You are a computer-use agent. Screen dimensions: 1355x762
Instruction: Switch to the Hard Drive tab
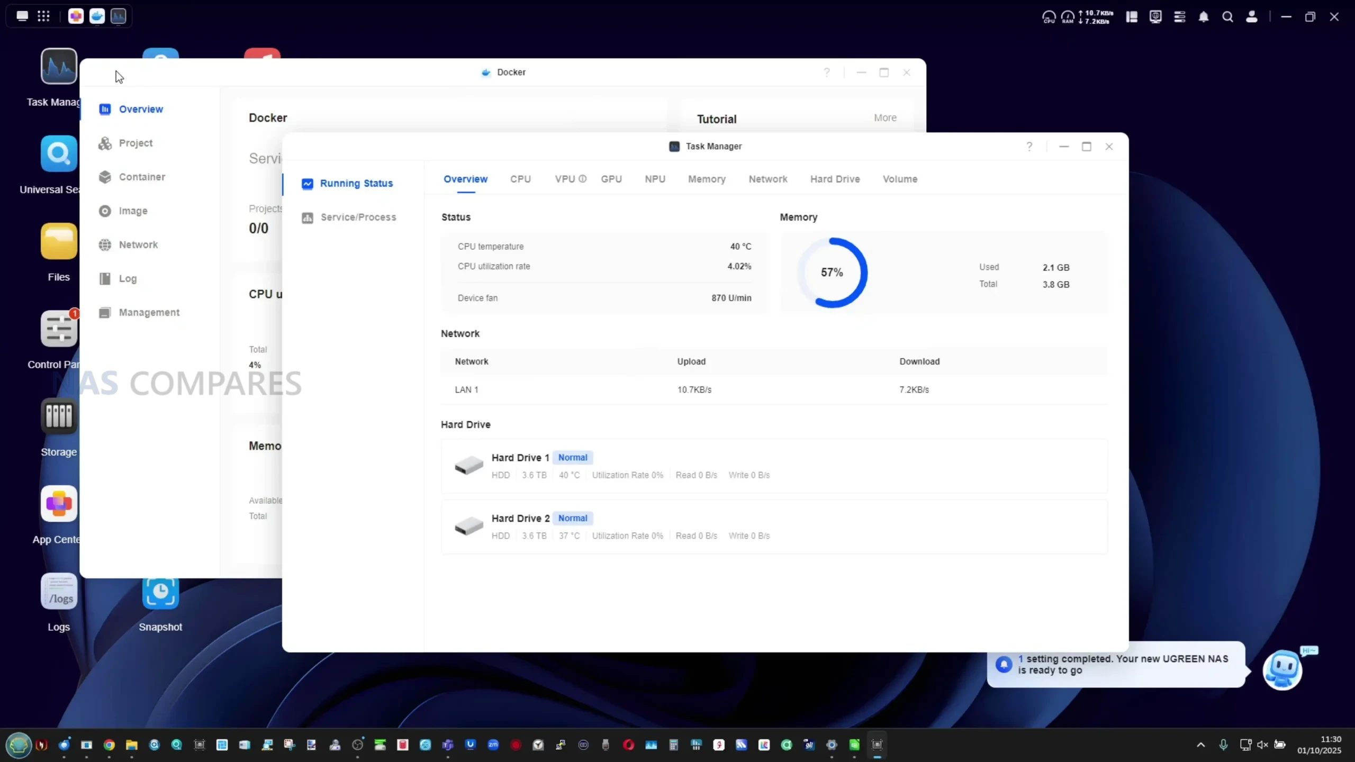point(835,179)
